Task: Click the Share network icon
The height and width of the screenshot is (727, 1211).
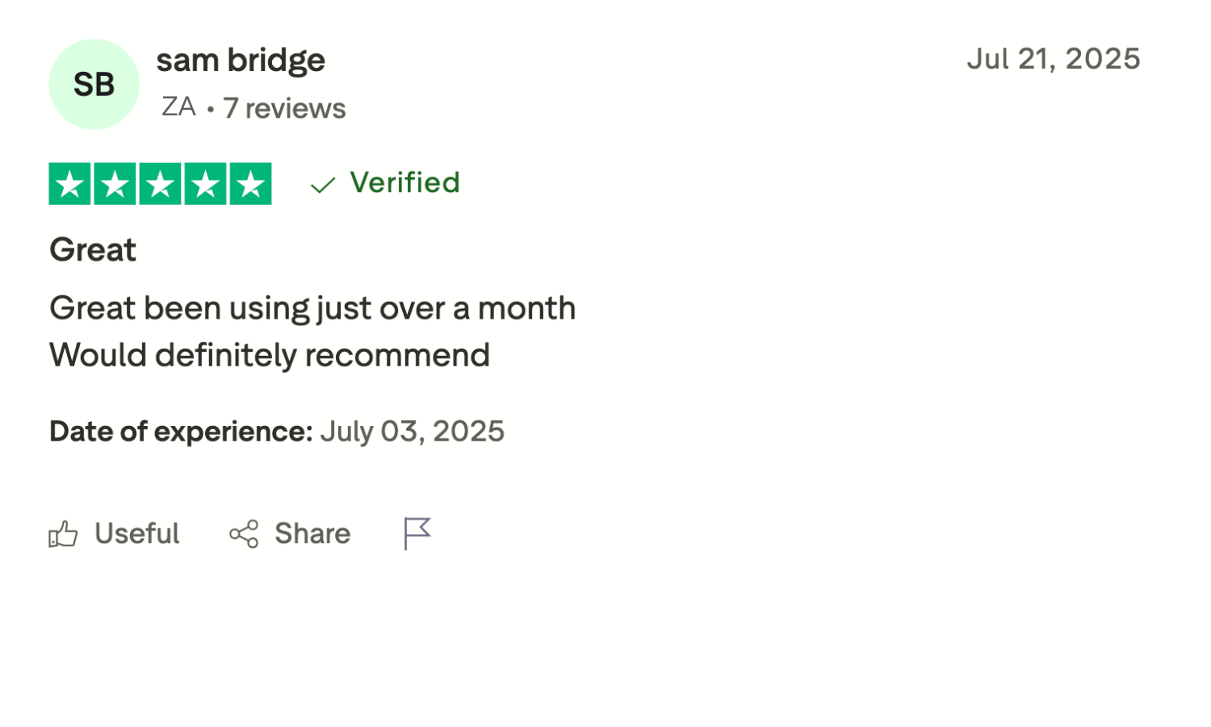Action: 244,534
